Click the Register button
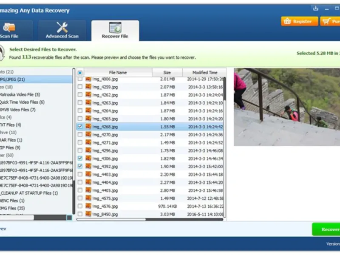Image resolution: width=340 pixels, height=255 pixels. click(x=300, y=21)
